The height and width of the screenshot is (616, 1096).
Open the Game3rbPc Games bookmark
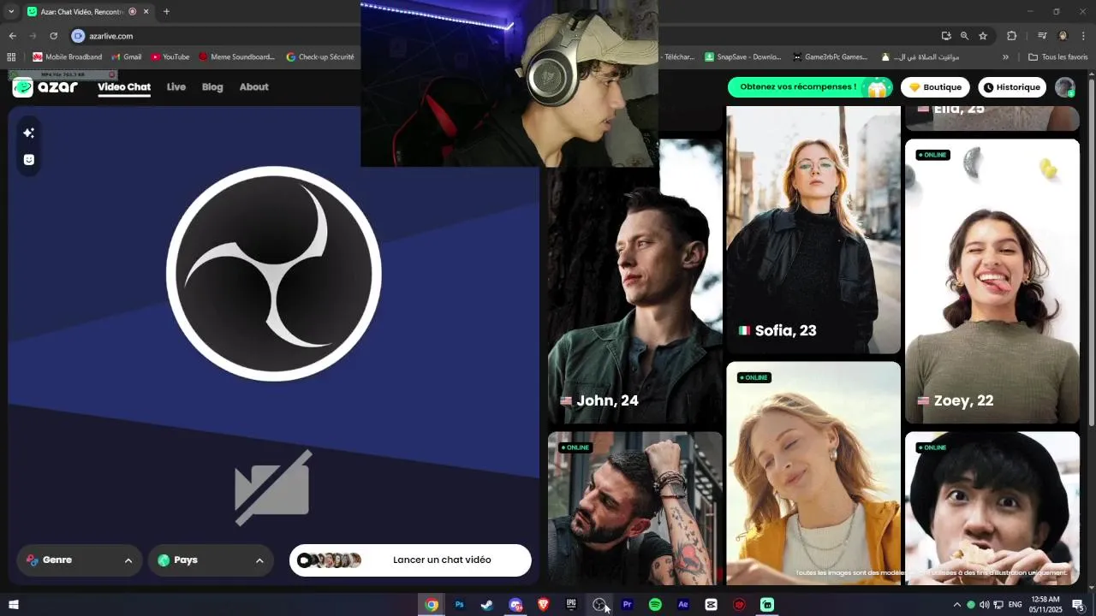pyautogui.click(x=831, y=57)
